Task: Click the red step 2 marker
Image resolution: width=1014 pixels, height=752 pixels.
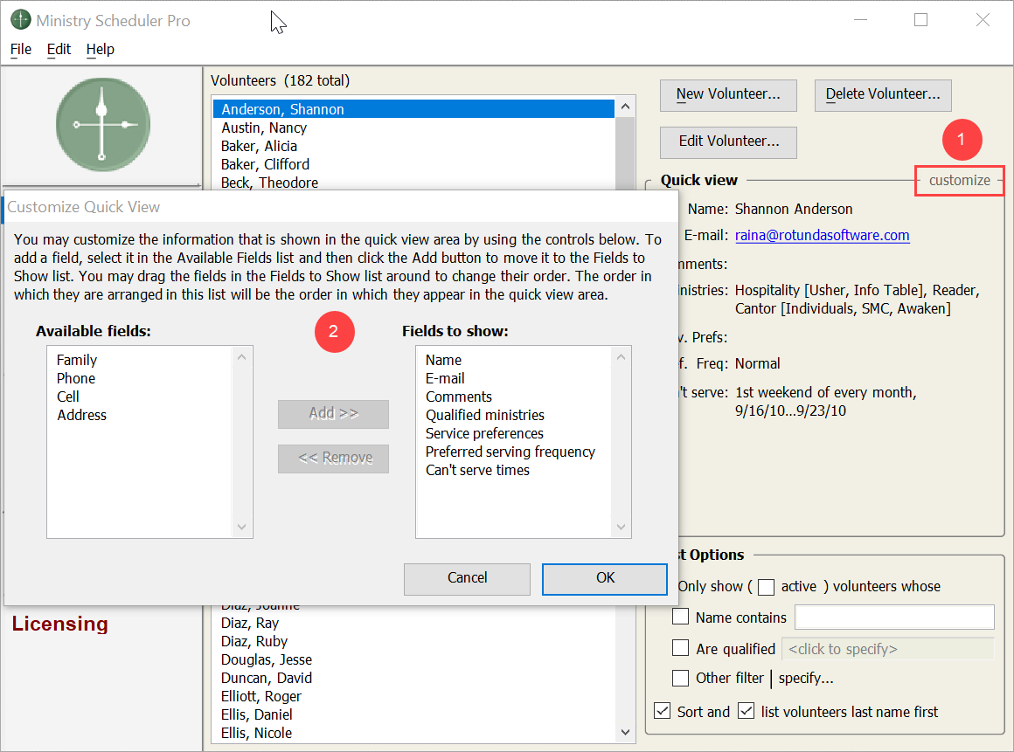Action: tap(333, 332)
